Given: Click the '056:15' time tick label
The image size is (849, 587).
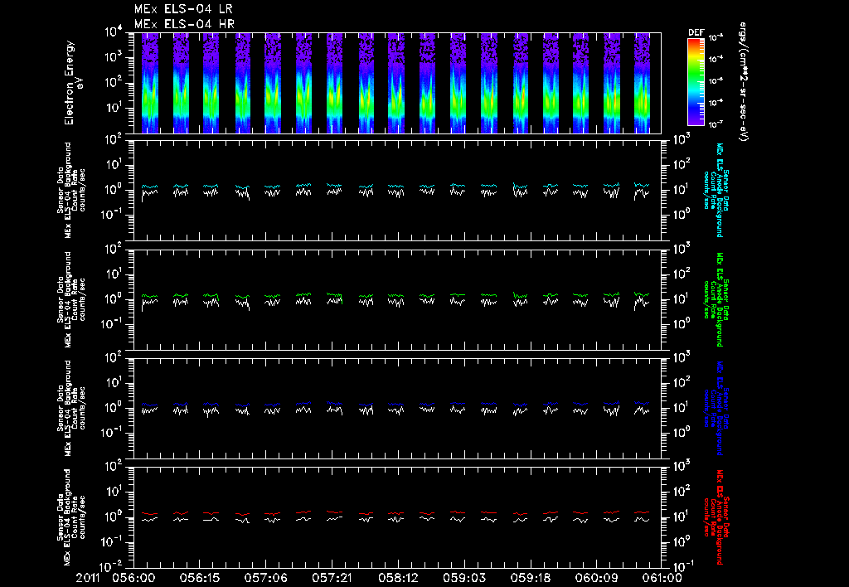Looking at the screenshot, I should (199, 578).
